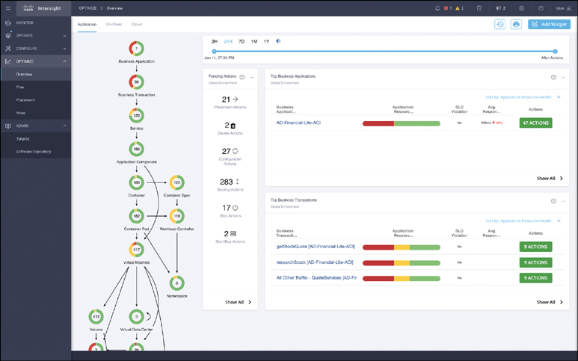The image size is (578, 361).
Task: Switch to the On-Prem tab
Action: pyautogui.click(x=114, y=25)
